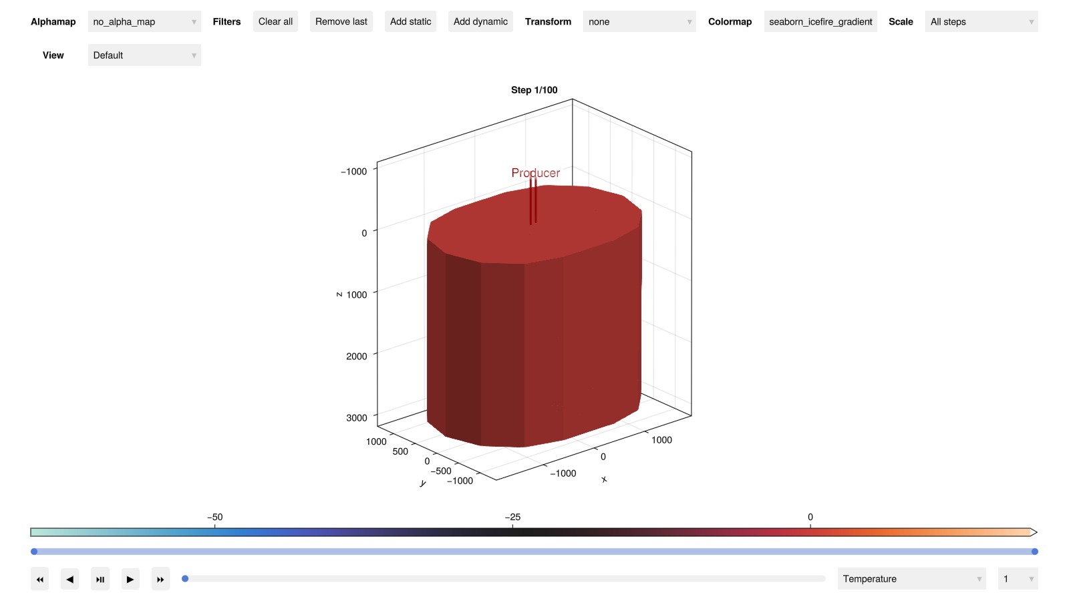Step back one frame with left arrow
Screen dimensions: 1069x601
point(69,579)
